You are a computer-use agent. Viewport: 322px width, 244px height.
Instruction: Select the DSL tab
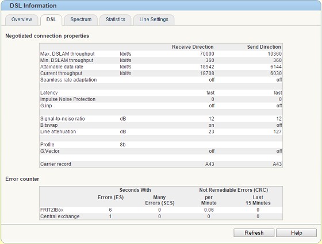51,20
